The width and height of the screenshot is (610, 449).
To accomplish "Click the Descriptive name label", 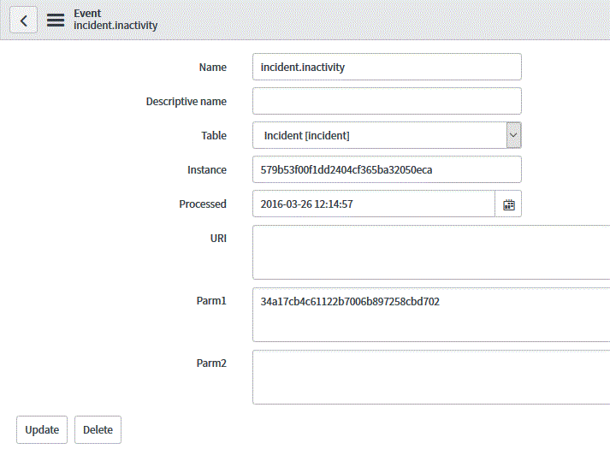I will coord(187,102).
